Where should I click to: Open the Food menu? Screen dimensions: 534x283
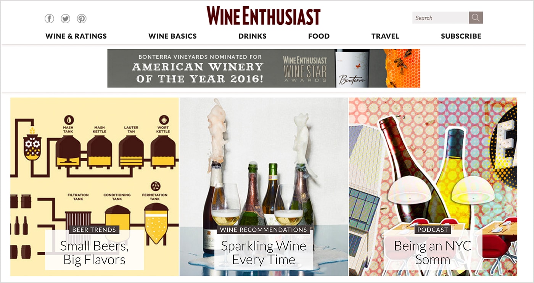[x=319, y=36]
